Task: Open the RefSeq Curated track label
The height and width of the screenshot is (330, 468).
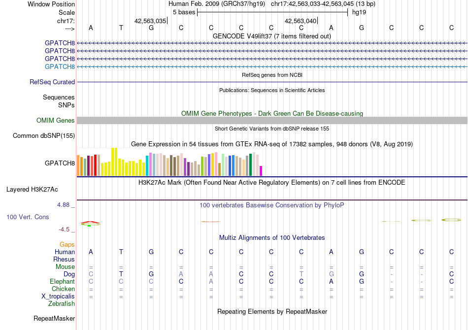Action: [x=52, y=82]
